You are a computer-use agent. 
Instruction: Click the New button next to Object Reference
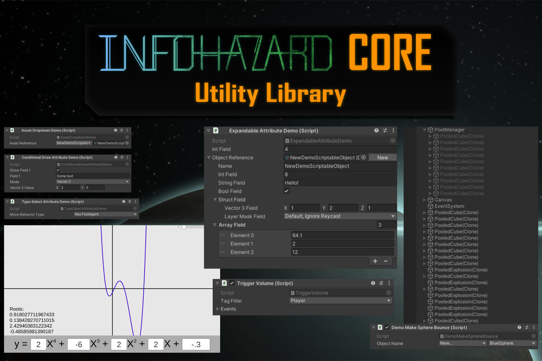tap(382, 157)
